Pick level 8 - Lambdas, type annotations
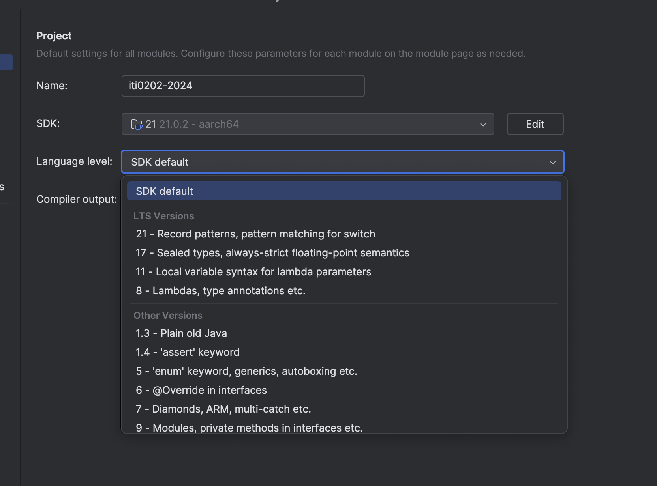Viewport: 657px width, 486px height. 344,291
